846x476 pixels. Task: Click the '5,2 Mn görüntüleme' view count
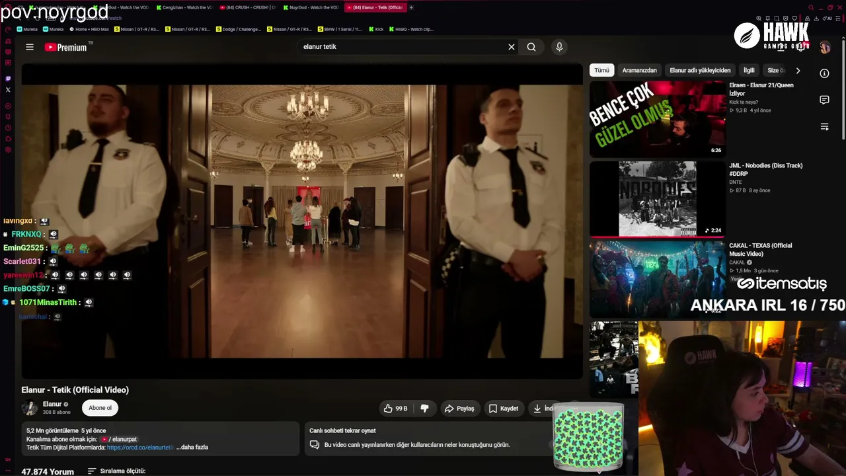coord(52,431)
